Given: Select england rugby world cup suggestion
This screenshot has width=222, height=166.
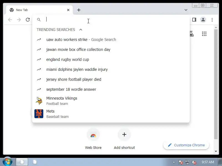Looking at the screenshot, I should [111, 59].
